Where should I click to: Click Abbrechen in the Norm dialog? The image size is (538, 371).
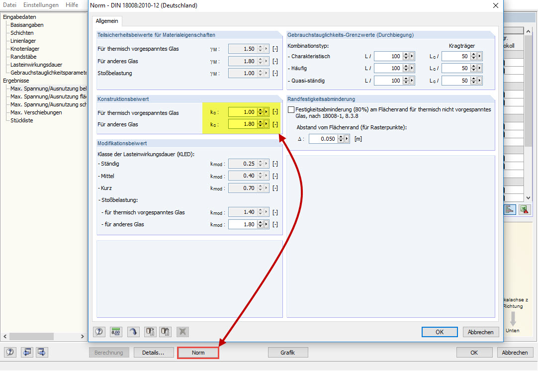coord(480,332)
